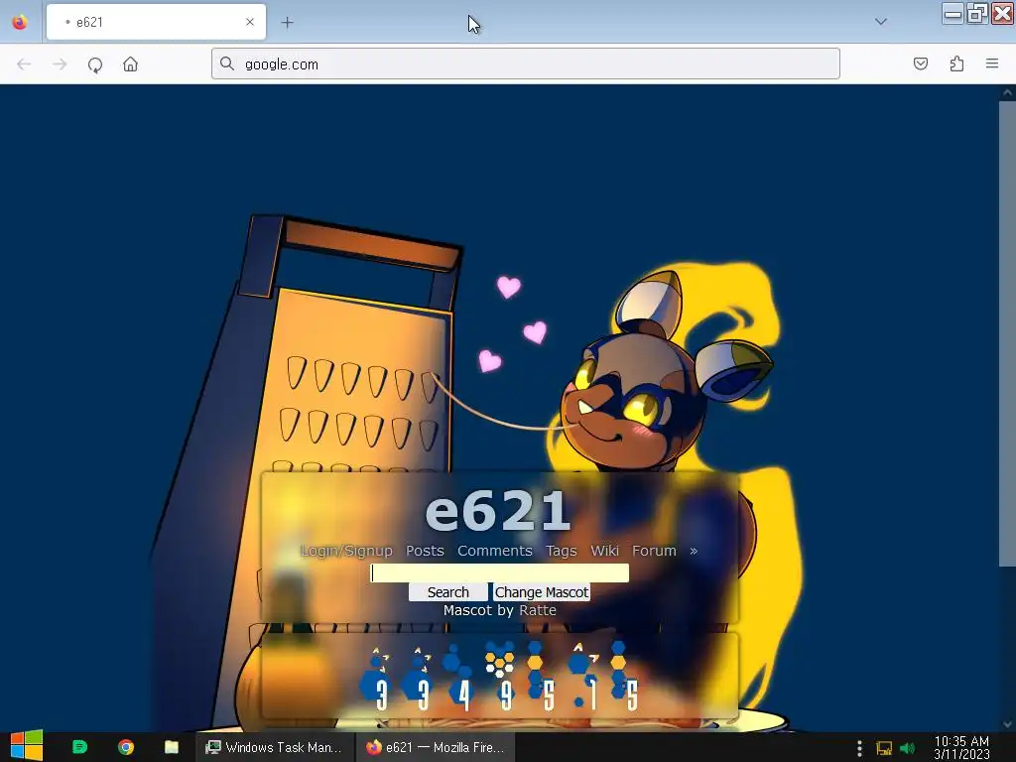Click the e621 logo heading
This screenshot has width=1016, height=762.
tap(498, 511)
